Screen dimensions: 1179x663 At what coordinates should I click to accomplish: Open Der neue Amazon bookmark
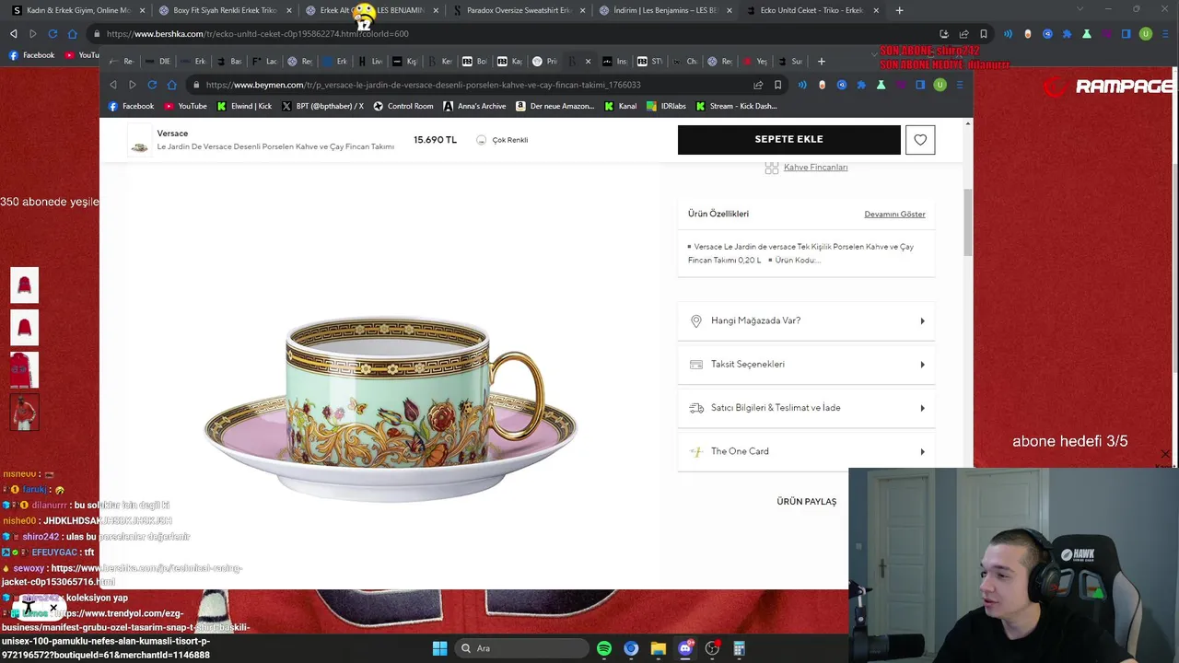[x=554, y=106]
